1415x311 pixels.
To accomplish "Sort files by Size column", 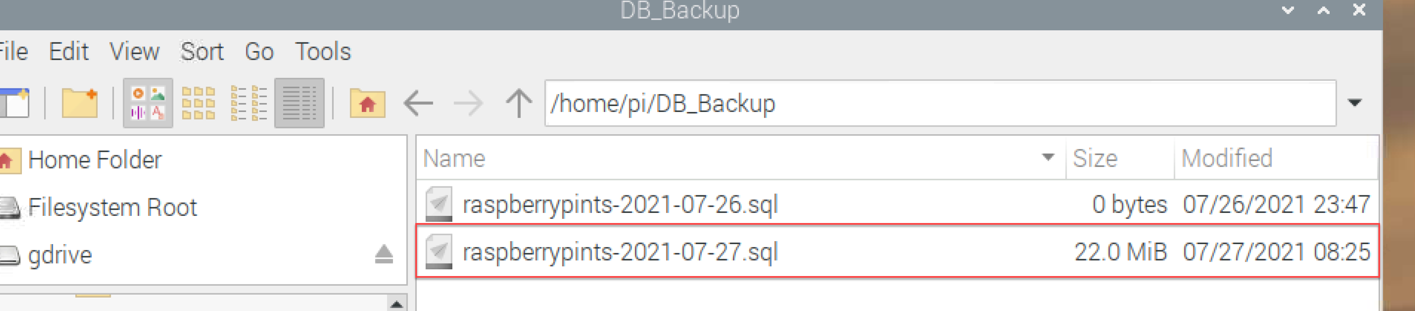I will click(1120, 158).
